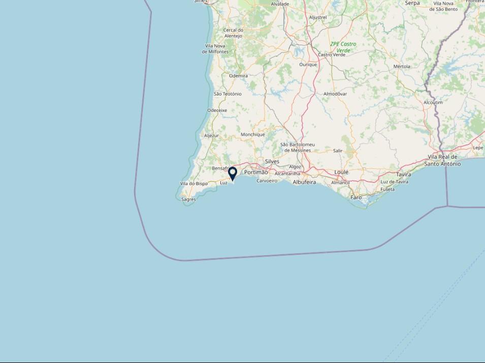Screen dimensions: 485x363
Task: Select the Odemira town label
Action: 238,76
